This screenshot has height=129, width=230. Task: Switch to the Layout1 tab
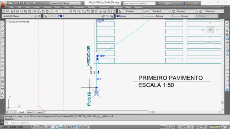30,112
